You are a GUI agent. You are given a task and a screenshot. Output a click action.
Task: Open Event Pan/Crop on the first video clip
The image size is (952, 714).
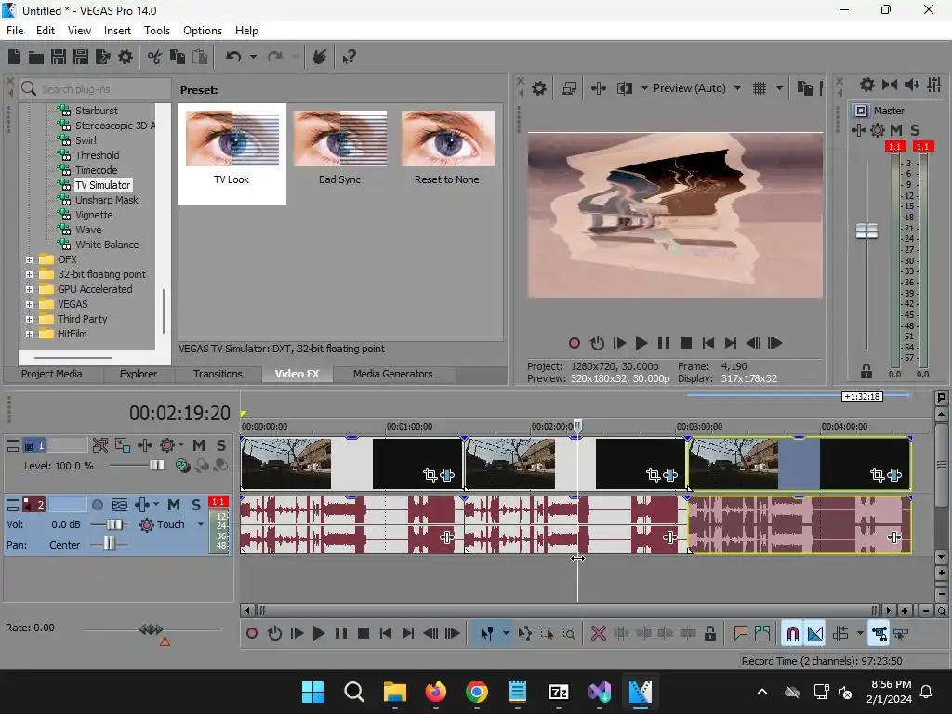coord(430,475)
